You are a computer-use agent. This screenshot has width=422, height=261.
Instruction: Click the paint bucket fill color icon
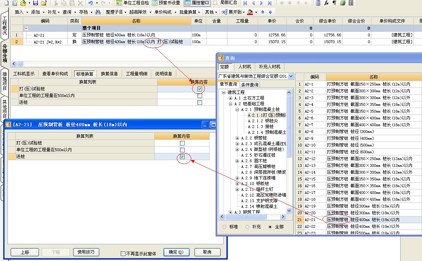(250, 12)
